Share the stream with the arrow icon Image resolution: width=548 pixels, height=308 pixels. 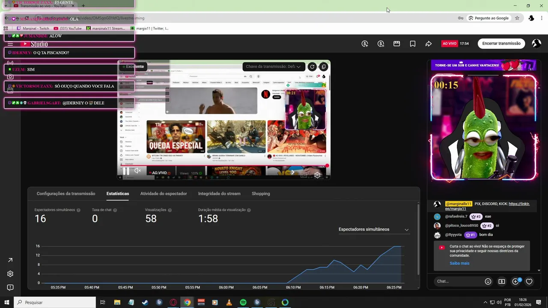[429, 44]
